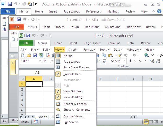Apply percent style format

[x=139, y=61]
